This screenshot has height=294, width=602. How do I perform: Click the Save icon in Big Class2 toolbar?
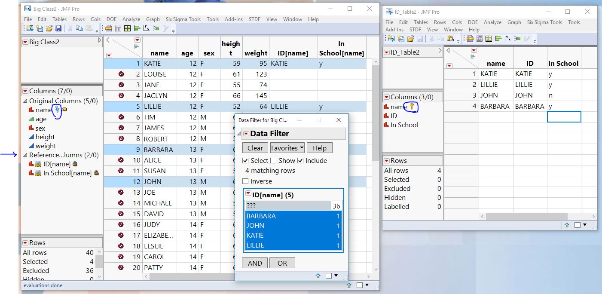tap(58, 28)
